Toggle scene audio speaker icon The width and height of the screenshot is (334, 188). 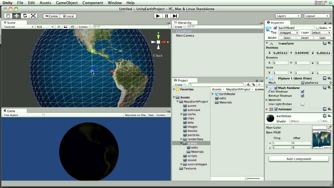tap(72, 27)
